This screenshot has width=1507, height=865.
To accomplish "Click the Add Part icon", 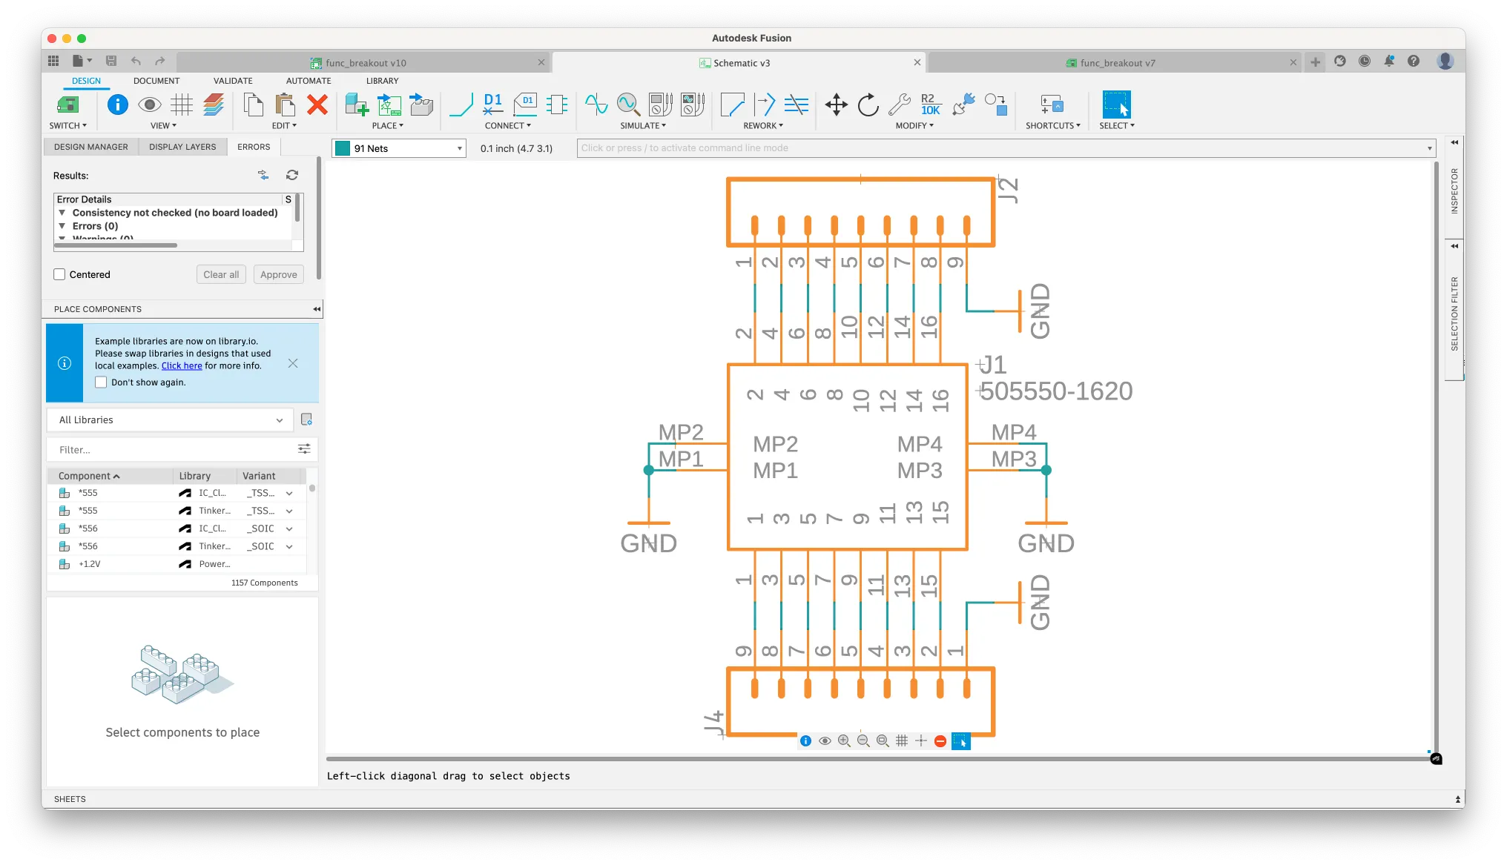I will coord(357,105).
